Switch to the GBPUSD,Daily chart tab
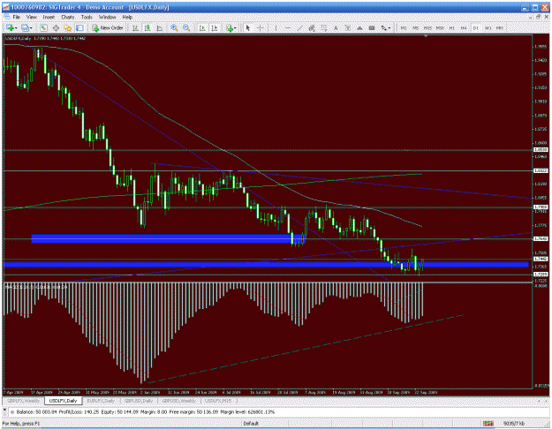Viewport: 552px width, 429px height. (x=138, y=401)
